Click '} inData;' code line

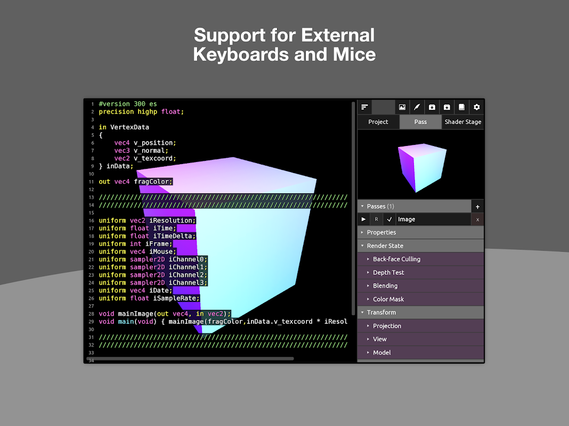[116, 166]
